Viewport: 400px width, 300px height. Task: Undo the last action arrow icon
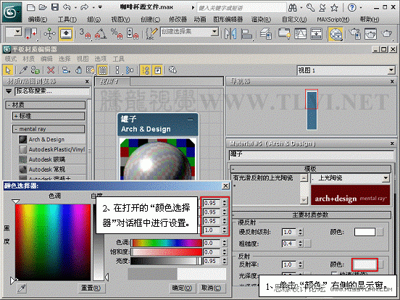pyautogui.click(x=67, y=7)
